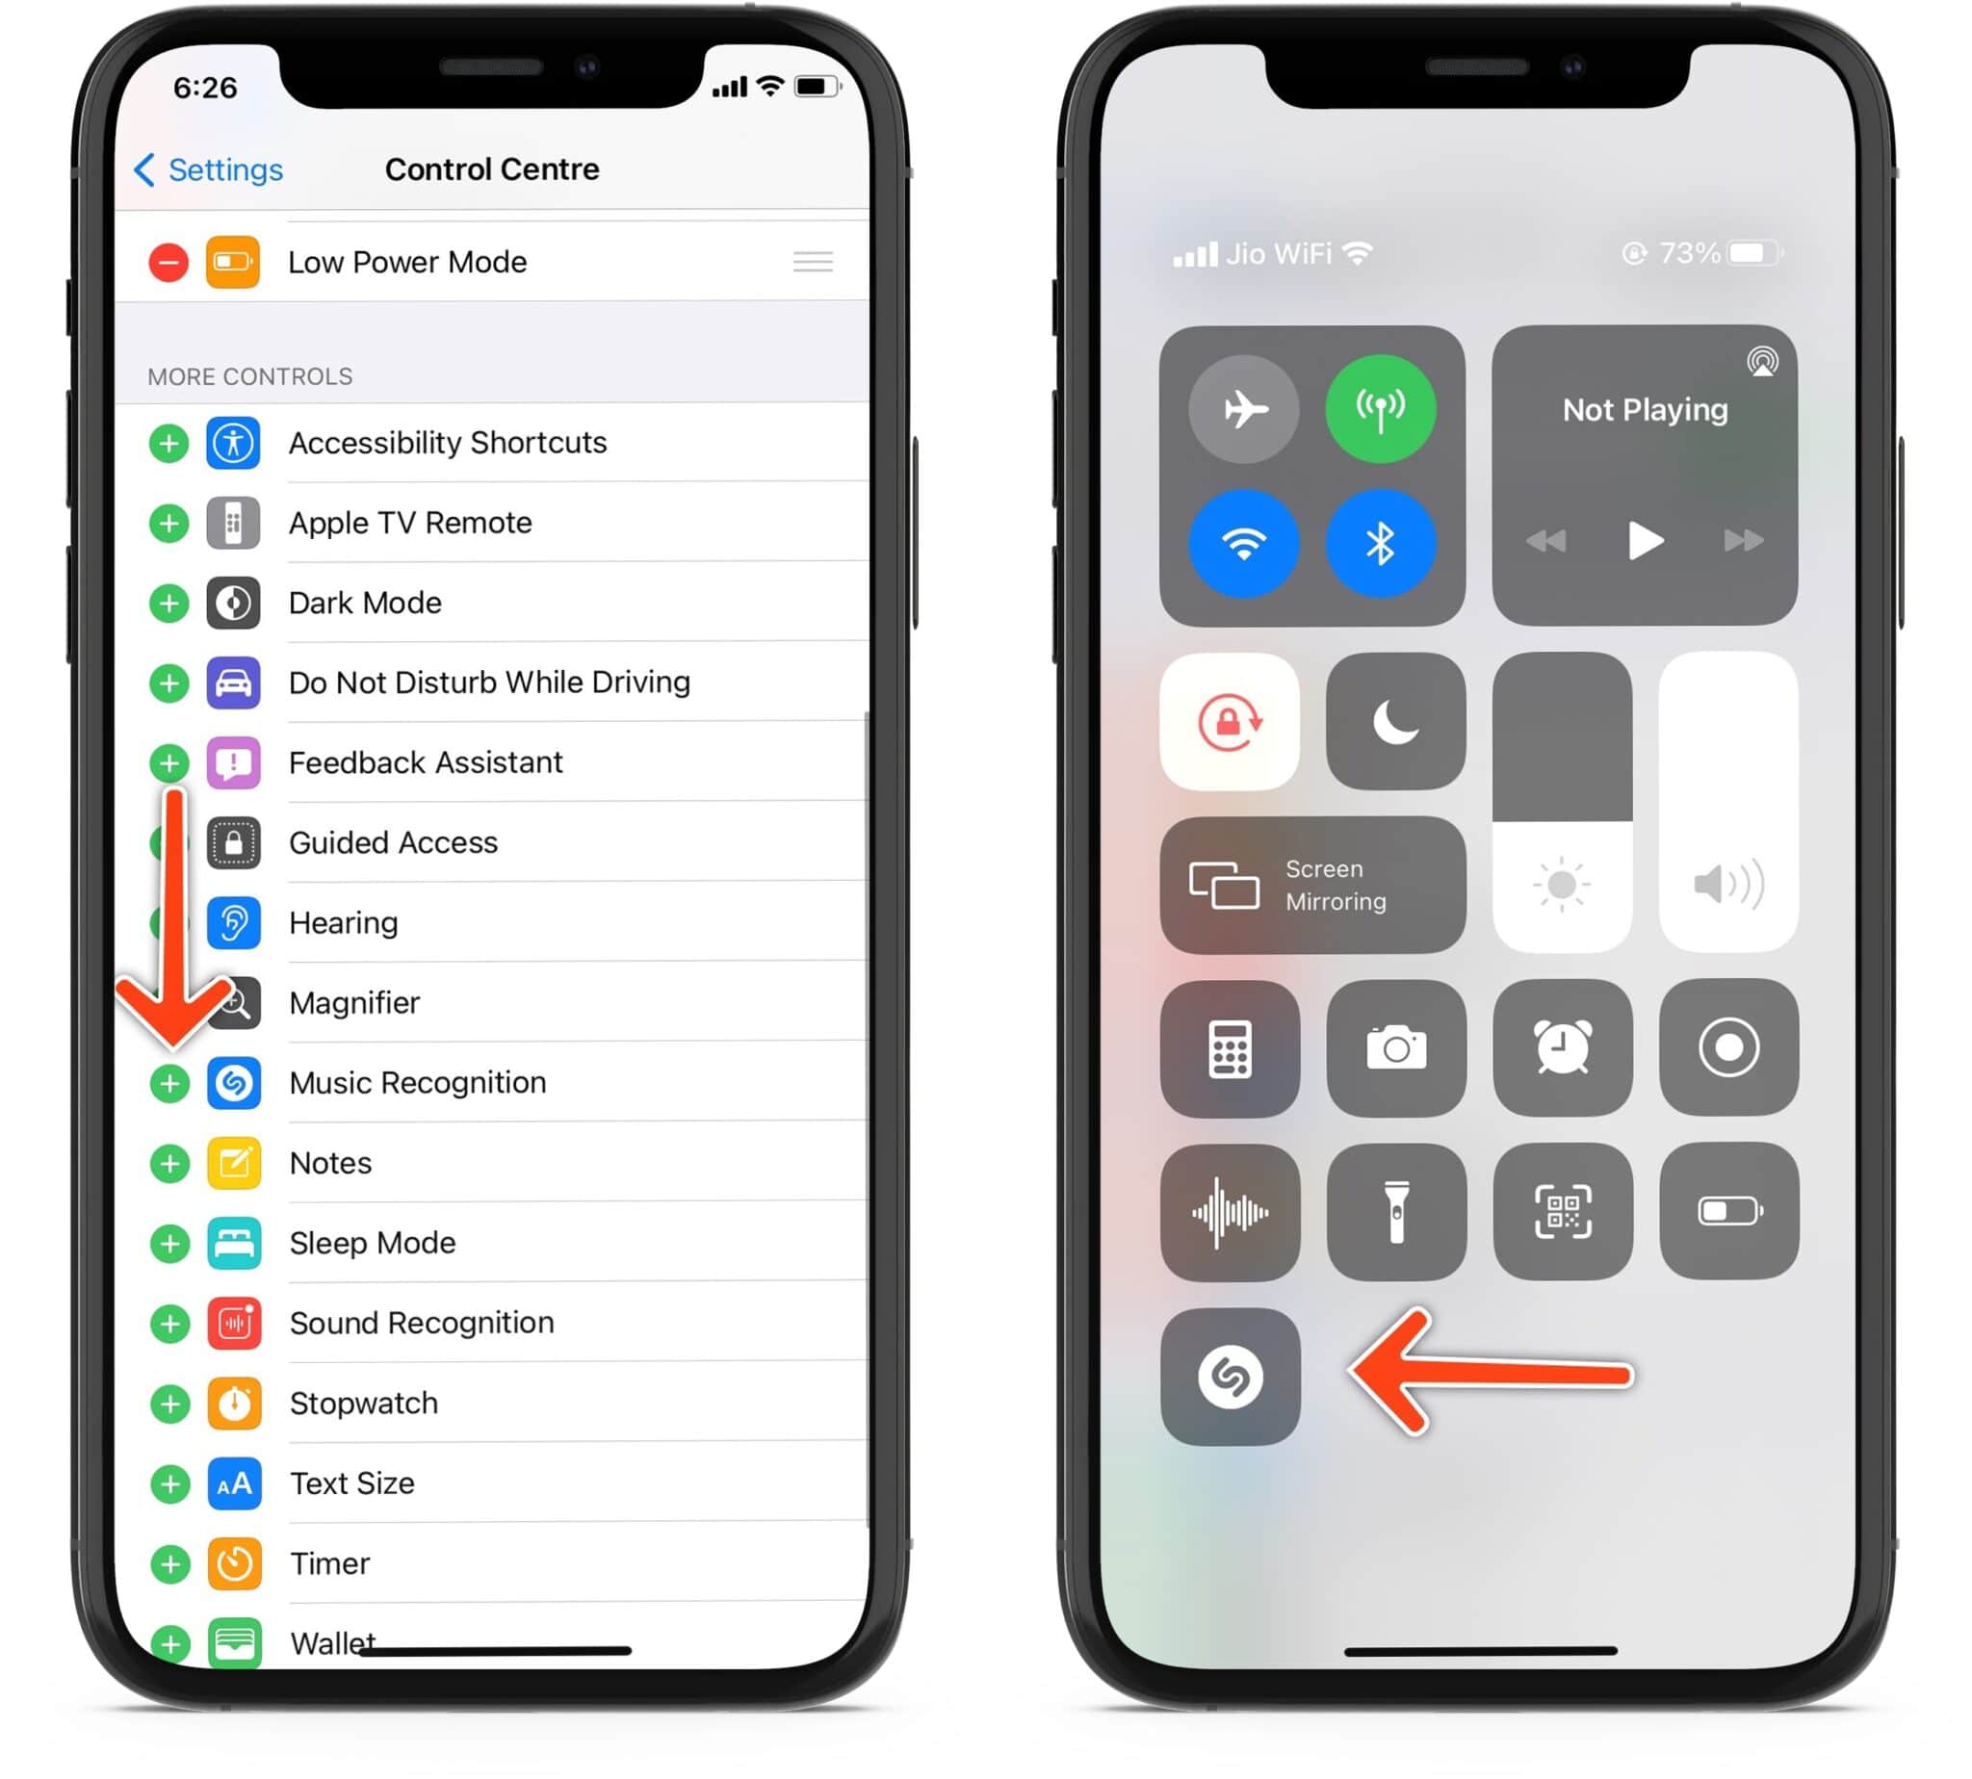Open Control Centre more controls section

tap(259, 374)
